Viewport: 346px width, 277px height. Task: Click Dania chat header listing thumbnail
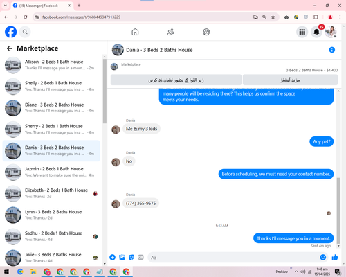pyautogui.click(x=118, y=50)
